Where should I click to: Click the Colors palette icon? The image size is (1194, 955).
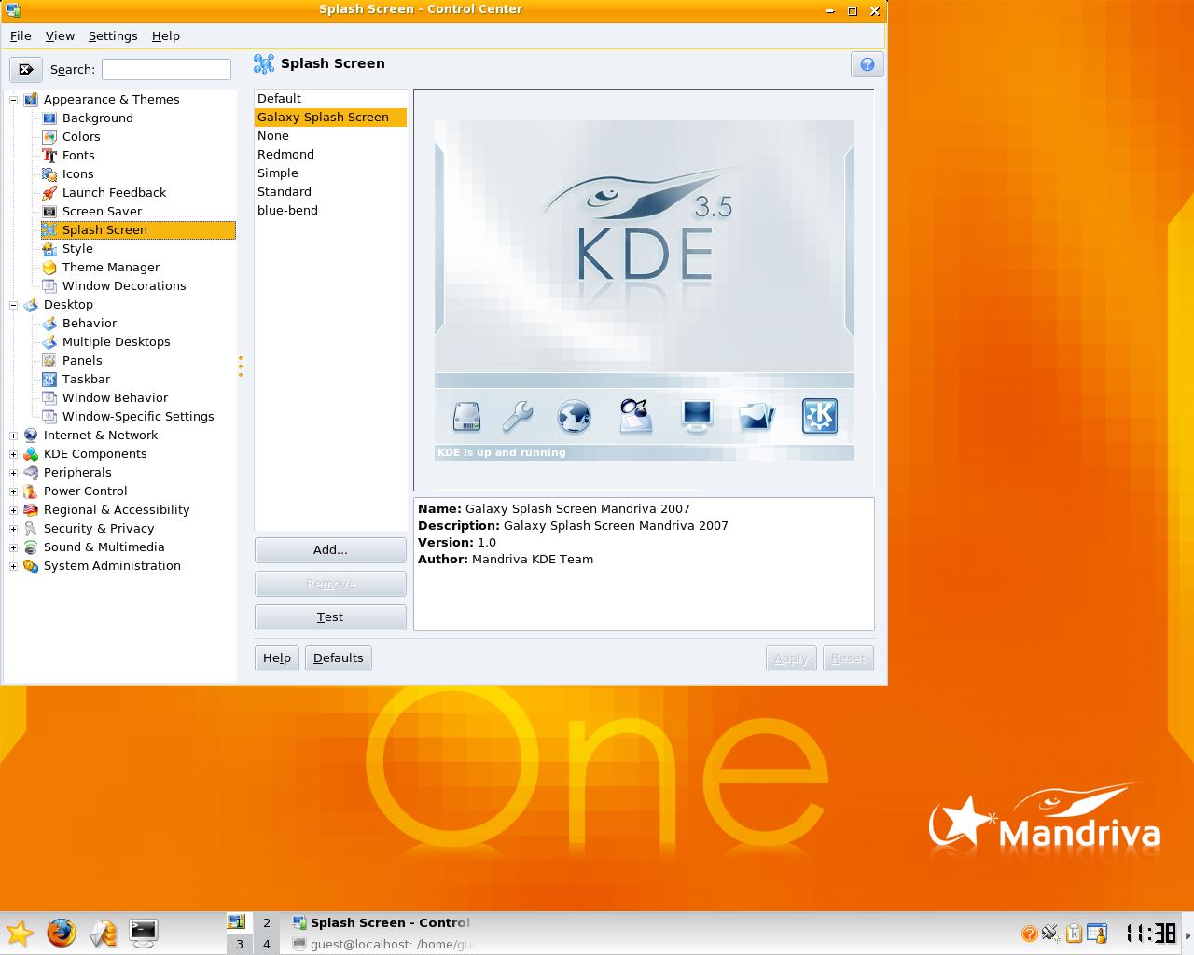pos(49,137)
